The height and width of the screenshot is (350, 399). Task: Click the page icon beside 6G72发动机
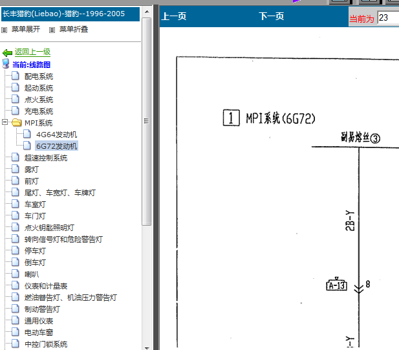(x=27, y=146)
